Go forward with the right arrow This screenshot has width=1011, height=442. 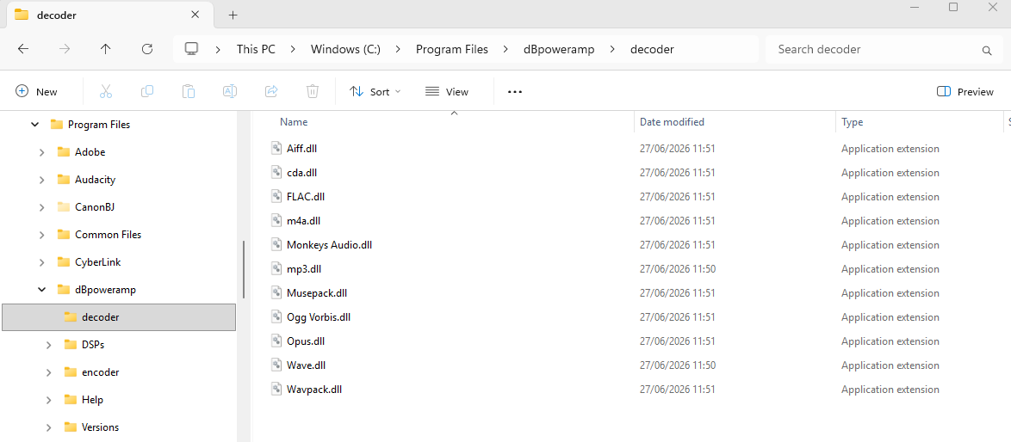65,49
